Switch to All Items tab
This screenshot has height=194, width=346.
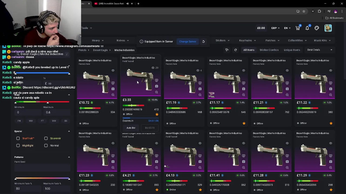pos(249,50)
